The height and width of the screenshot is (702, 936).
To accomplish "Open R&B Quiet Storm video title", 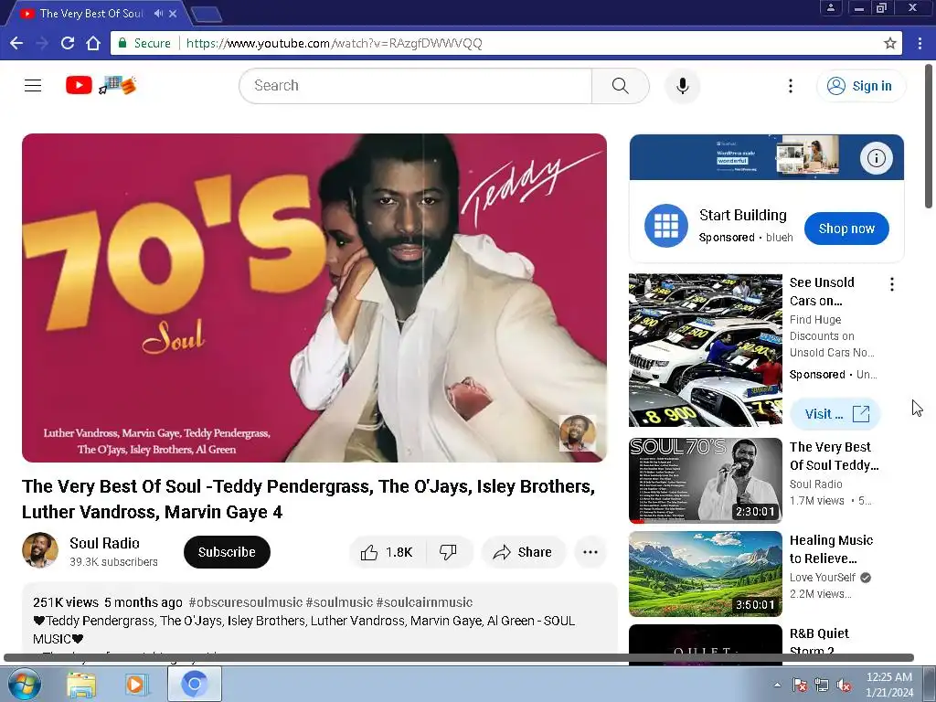I will 819,642.
